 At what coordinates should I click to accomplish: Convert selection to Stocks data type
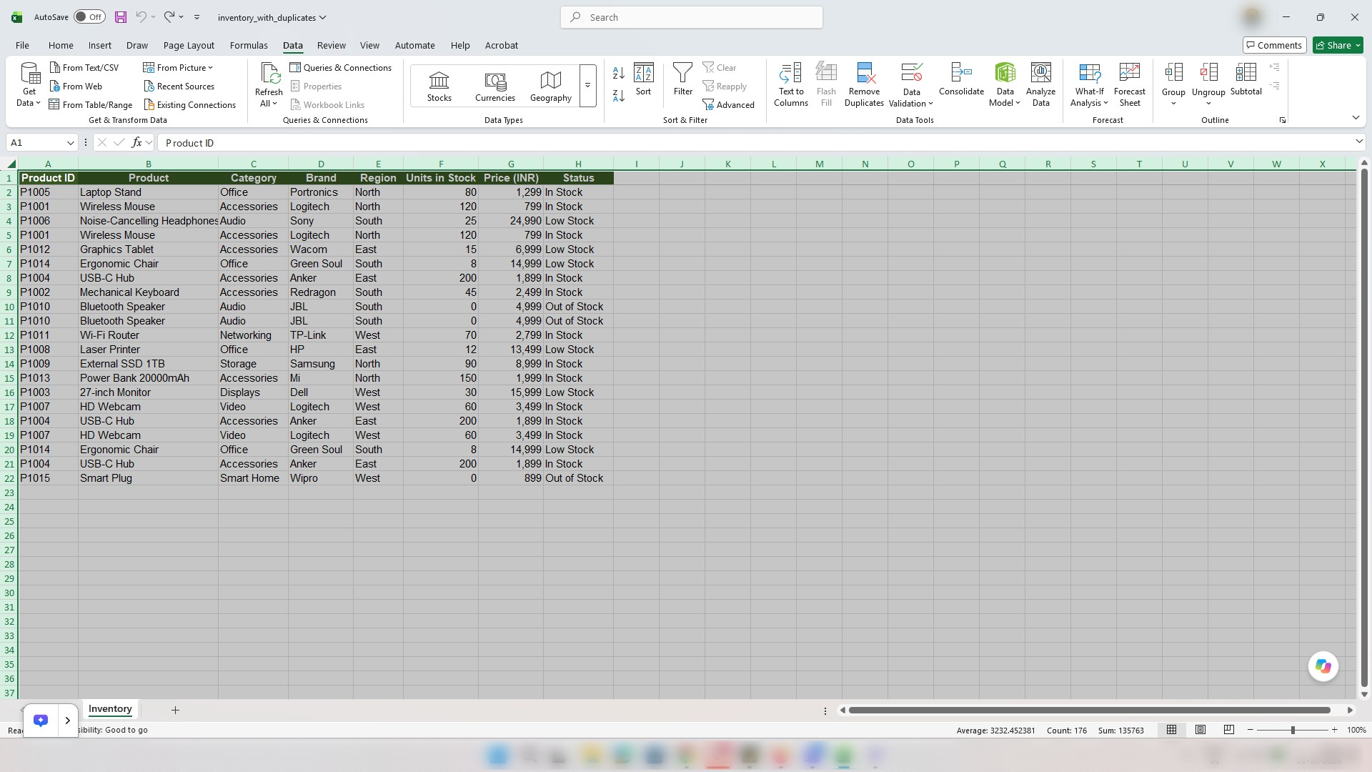[x=439, y=86]
